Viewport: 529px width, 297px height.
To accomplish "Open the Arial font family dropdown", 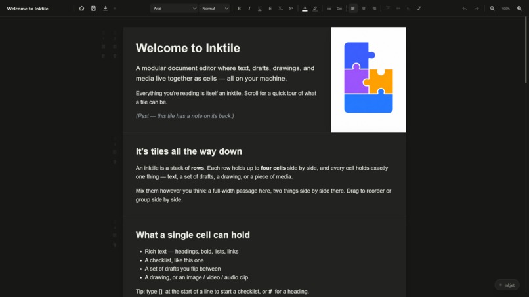I will click(x=174, y=9).
